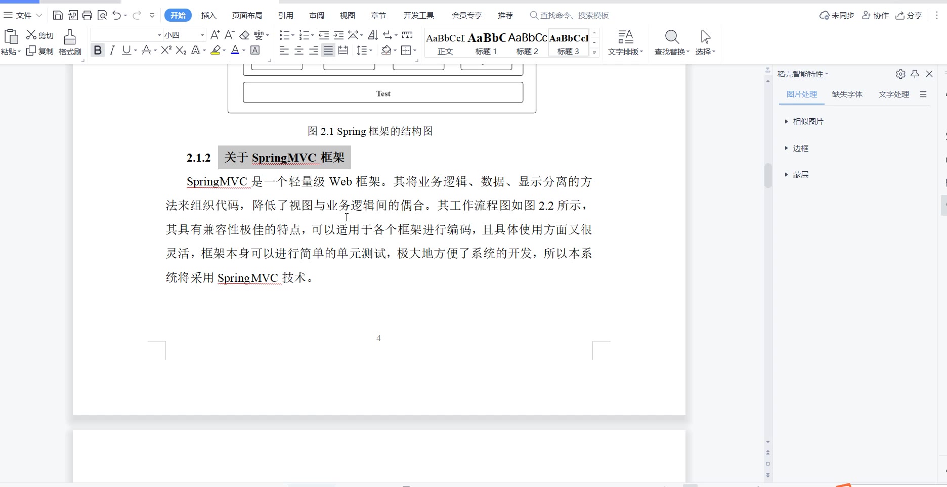Expand the 边框 section in side panel
This screenshot has width=947, height=487.
point(800,149)
